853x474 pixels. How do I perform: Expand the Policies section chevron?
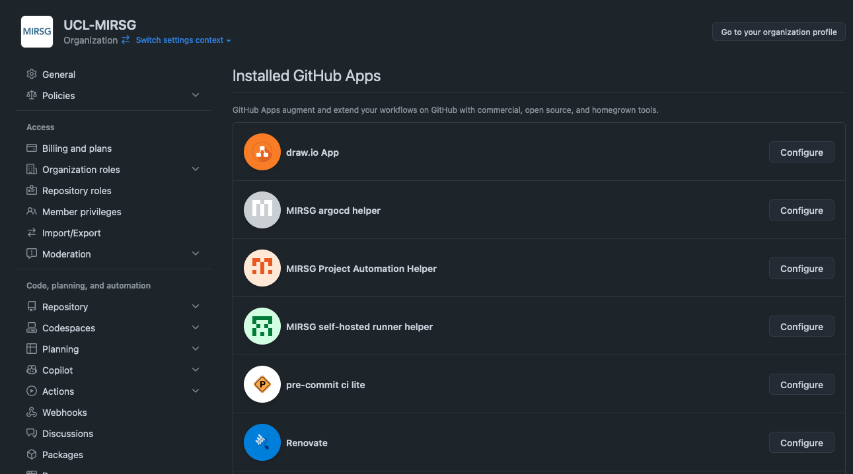tap(196, 95)
